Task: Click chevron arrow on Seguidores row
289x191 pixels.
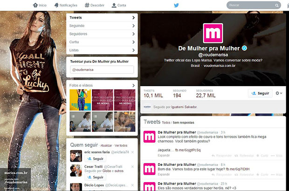Action: (x=133, y=34)
